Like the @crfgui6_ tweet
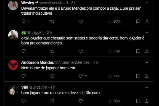The image size is (159, 106). (81, 51)
